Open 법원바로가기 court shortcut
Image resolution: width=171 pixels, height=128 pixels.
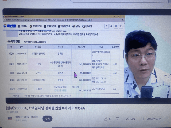tap(36, 26)
